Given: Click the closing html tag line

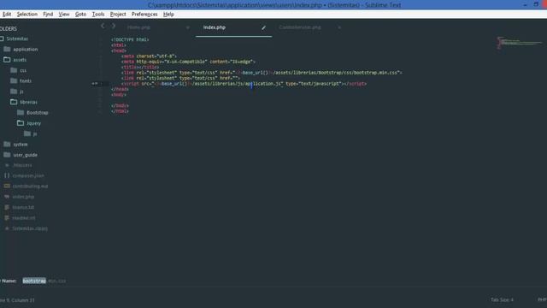Looking at the screenshot, I should click(x=120, y=111).
